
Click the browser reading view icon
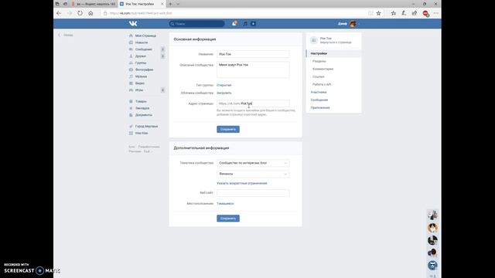click(370, 13)
